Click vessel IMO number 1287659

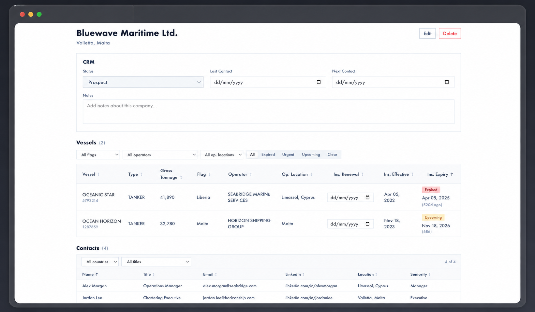pos(90,227)
